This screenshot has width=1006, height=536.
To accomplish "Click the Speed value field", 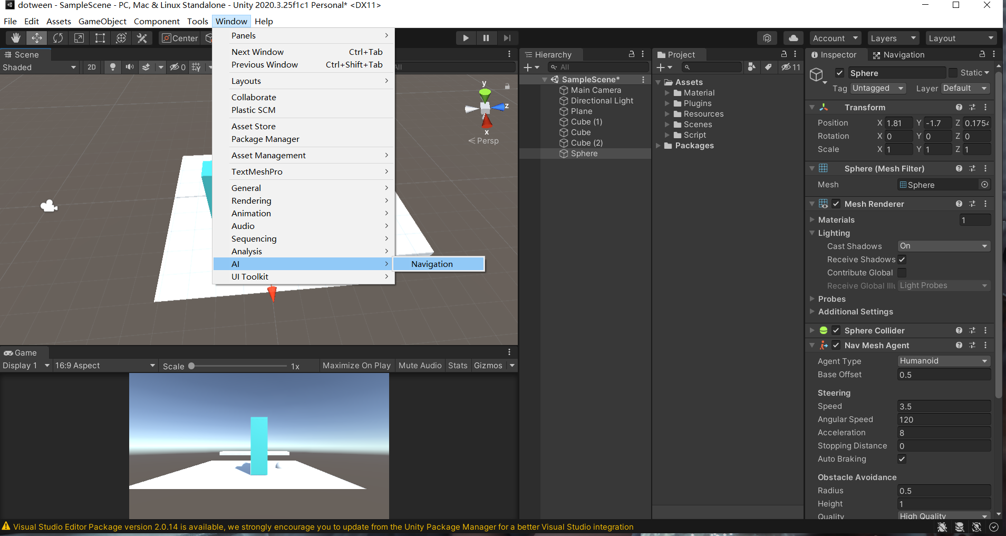I will [944, 406].
